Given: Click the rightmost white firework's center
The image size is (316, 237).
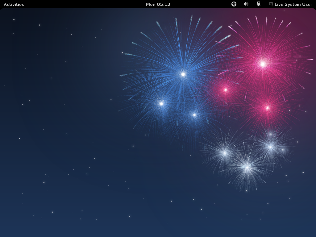Looking at the screenshot, I should [x=270, y=147].
